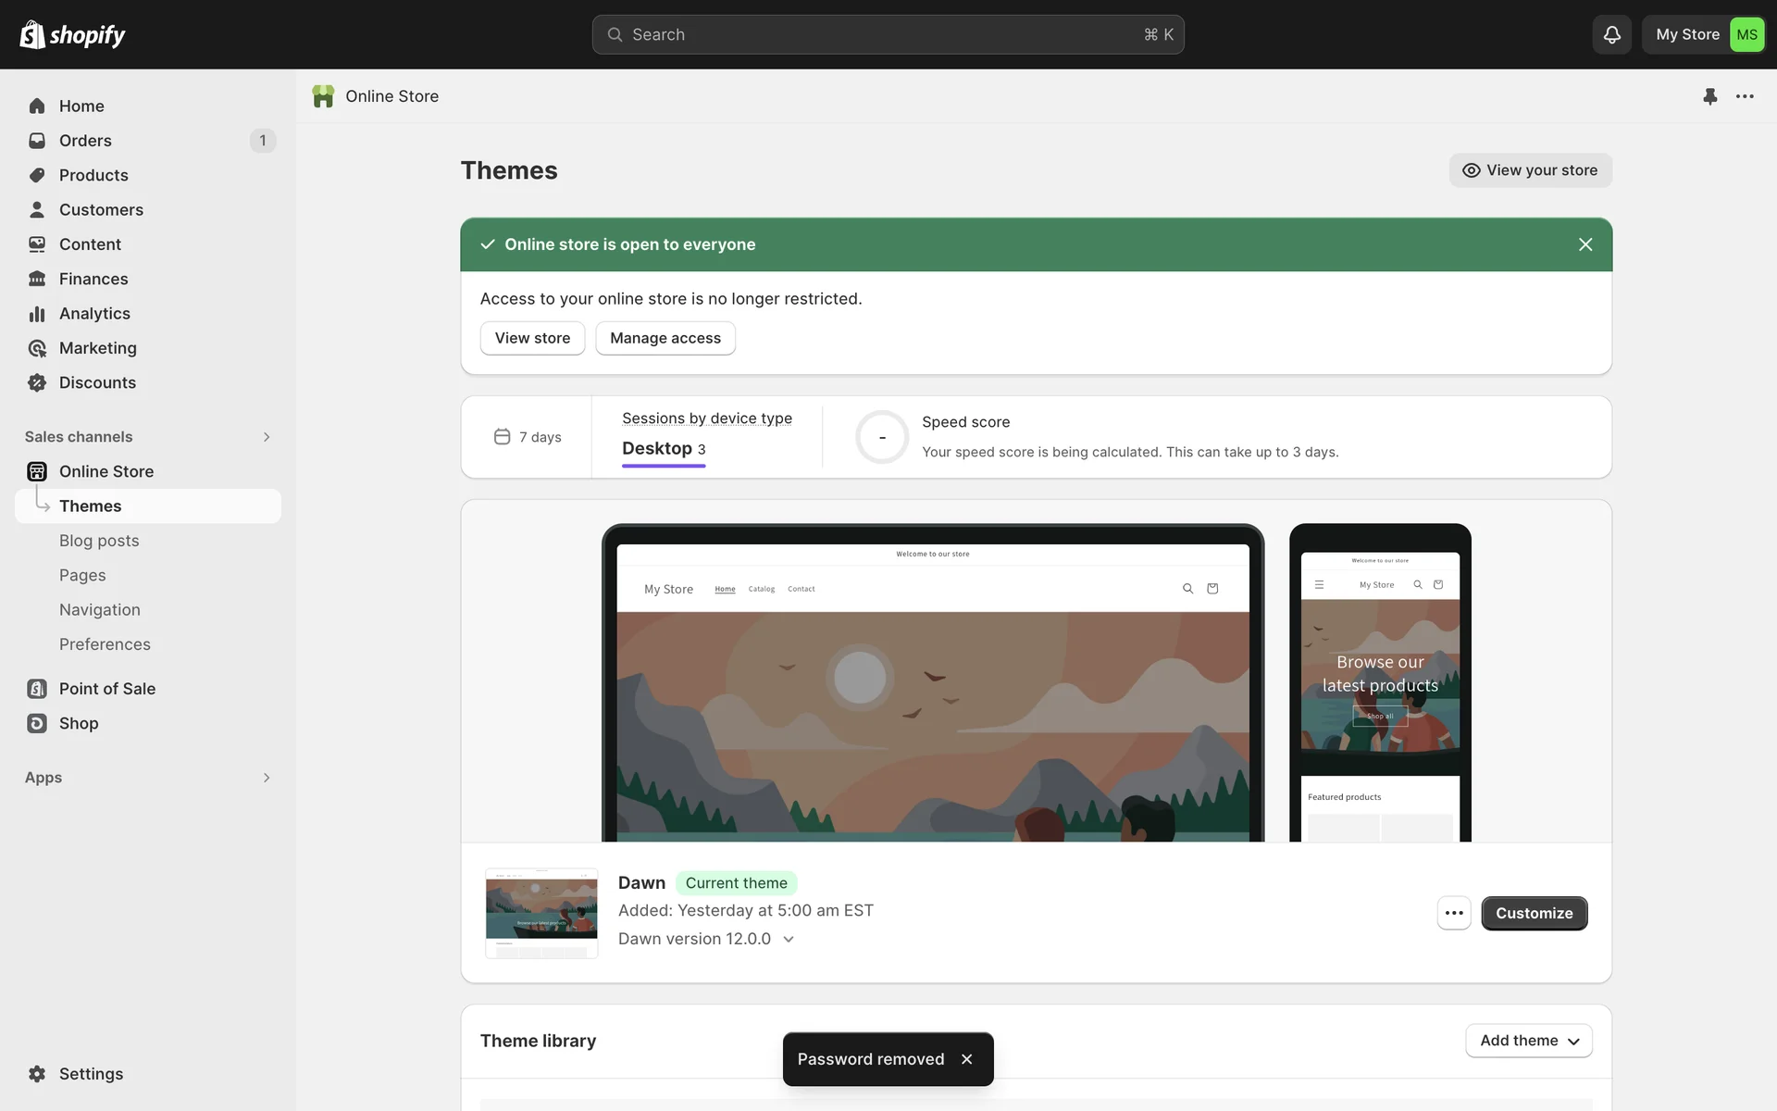Select Preferences under Online Store
The height and width of the screenshot is (1111, 1777).
pyautogui.click(x=105, y=644)
